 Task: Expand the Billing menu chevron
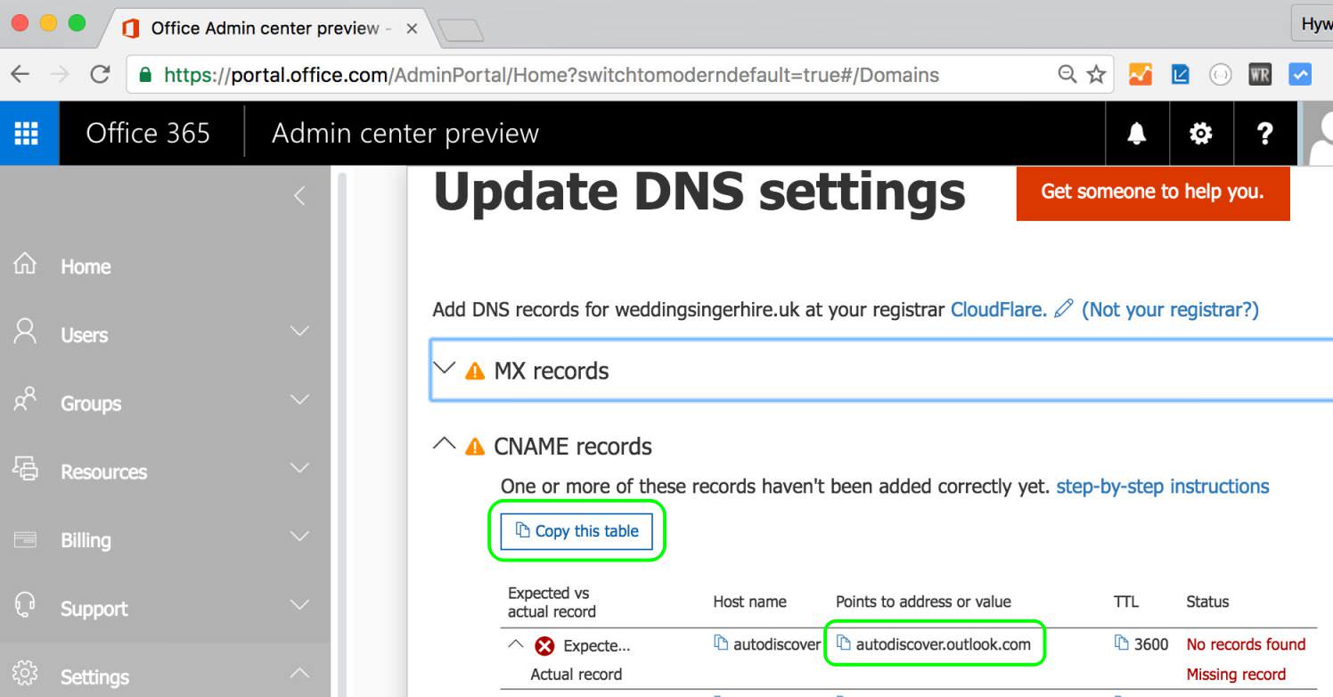[300, 537]
